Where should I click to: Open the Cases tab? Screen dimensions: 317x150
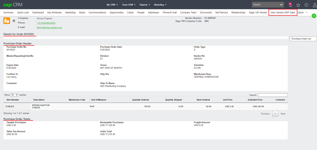(x=130, y=12)
